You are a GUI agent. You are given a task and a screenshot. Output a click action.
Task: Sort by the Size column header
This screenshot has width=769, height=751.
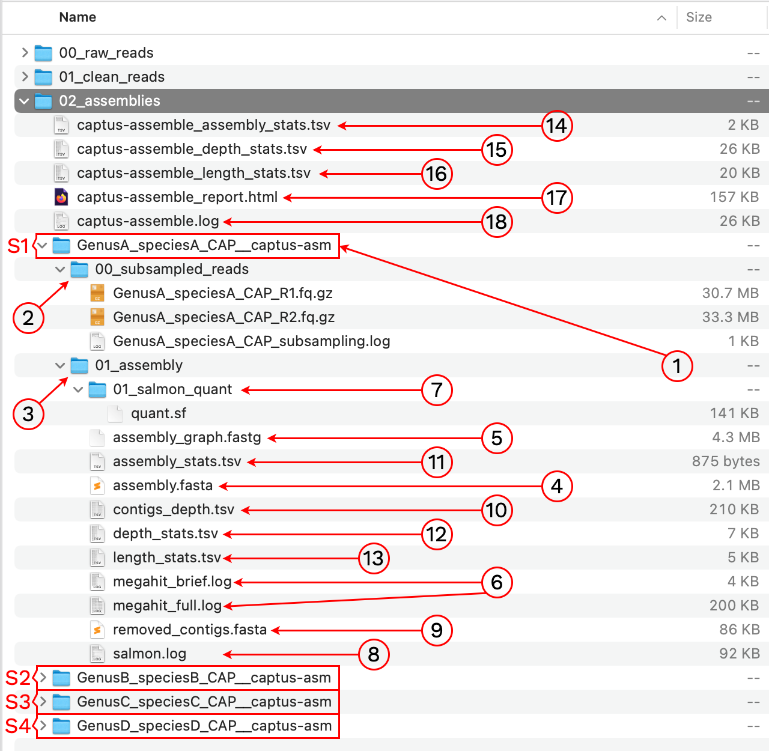point(699,17)
